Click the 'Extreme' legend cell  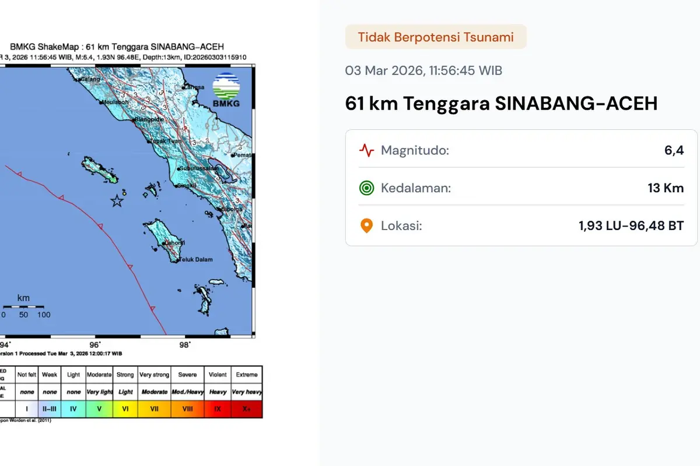247,375
